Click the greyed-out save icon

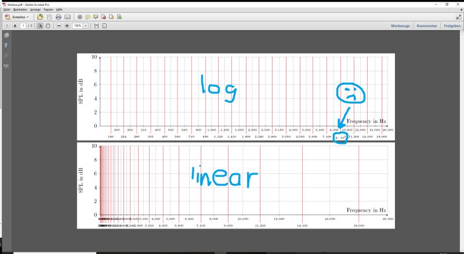[49, 17]
